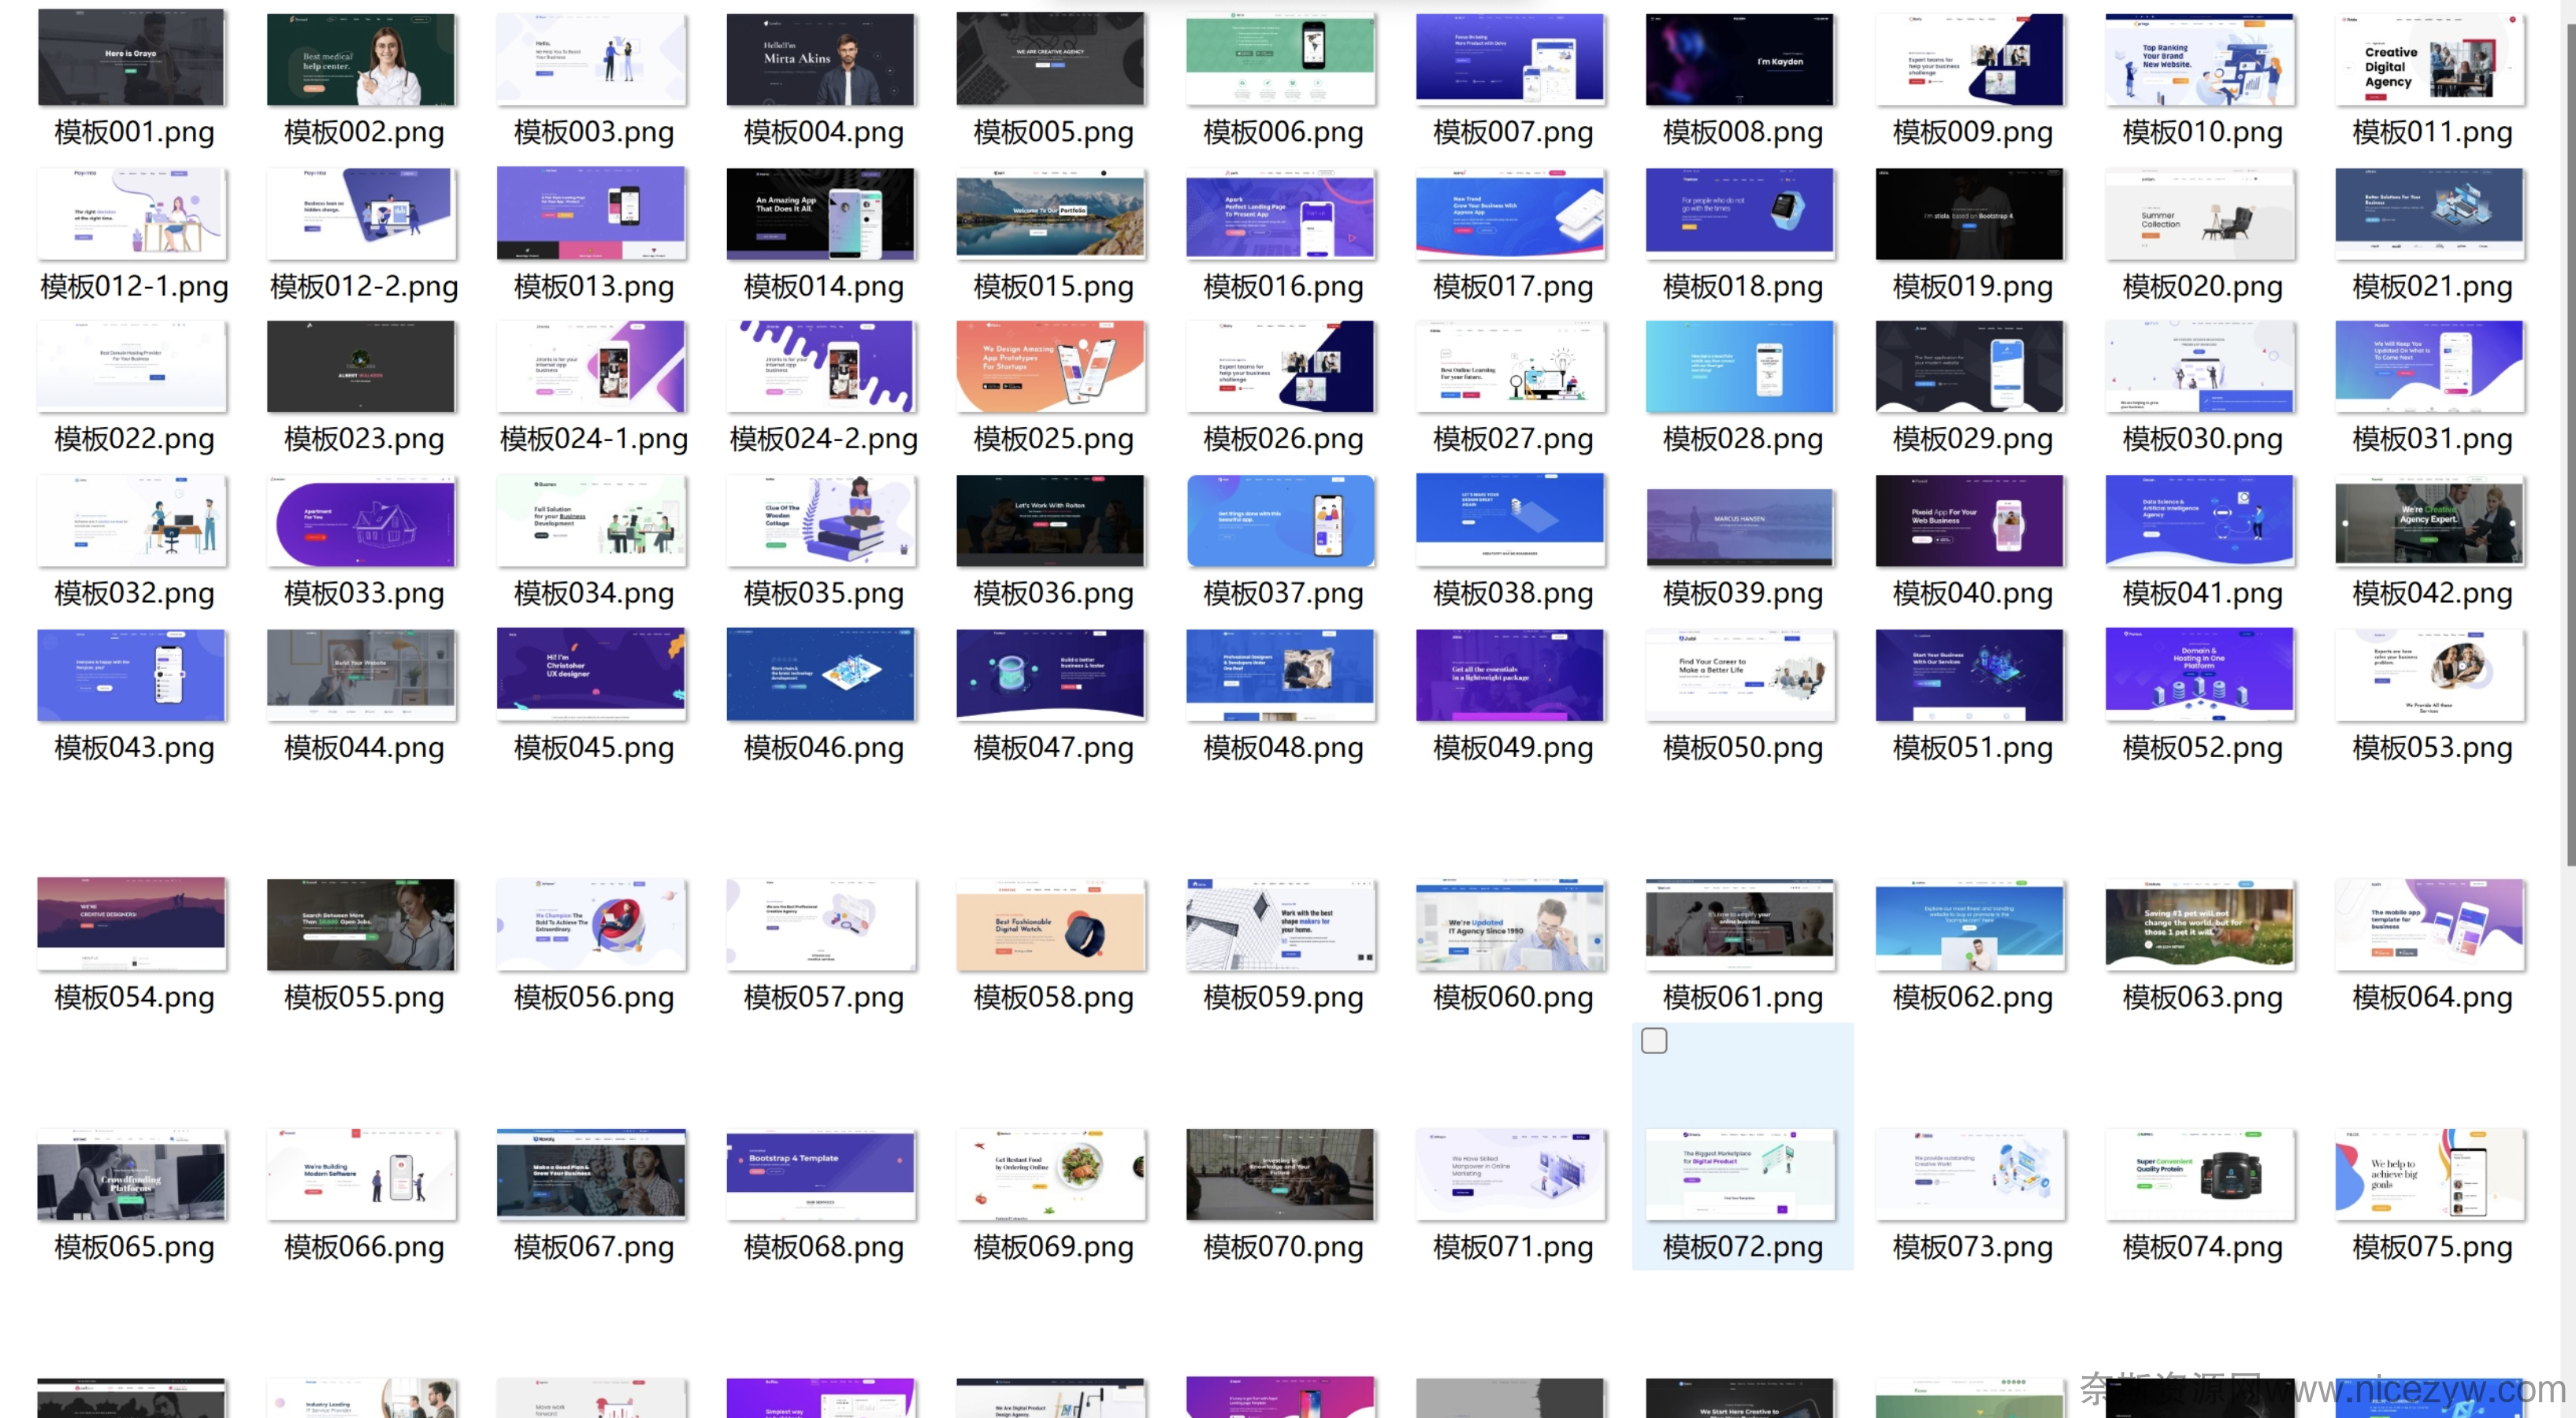This screenshot has height=1418, width=2576.
Task: Click the file name 模板028.png
Action: point(1742,439)
